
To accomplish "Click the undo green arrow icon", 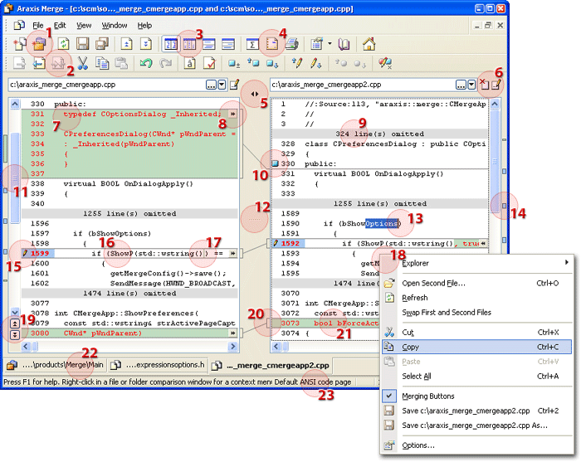I will point(146,63).
